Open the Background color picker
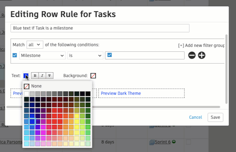Viewport: 236px width, 152px height. coord(93,76)
